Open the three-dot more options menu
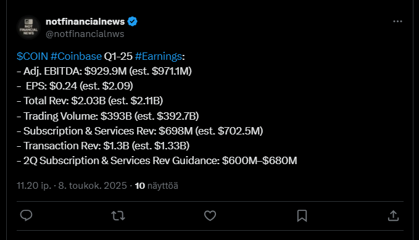This screenshot has height=240, width=419. (x=397, y=22)
